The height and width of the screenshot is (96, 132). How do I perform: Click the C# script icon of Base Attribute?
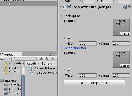coord(64,7)
